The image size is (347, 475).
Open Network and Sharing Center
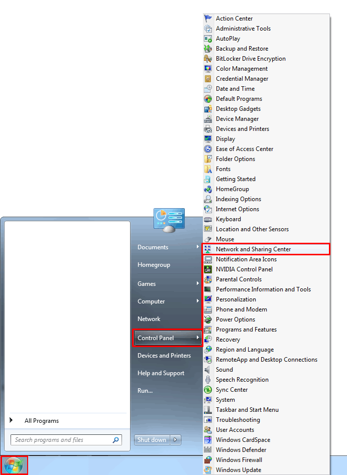266,249
